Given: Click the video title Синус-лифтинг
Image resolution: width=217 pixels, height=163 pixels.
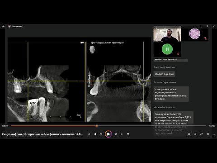Looking at the screenshot, I should (42, 134).
